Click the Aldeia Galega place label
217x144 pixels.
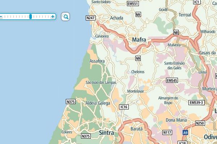coord(98,103)
